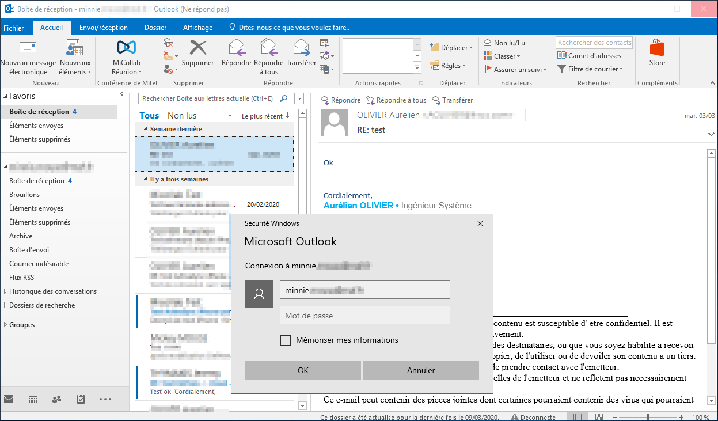Click the mailbox search magnifier icon
718x421 pixels.
(284, 98)
